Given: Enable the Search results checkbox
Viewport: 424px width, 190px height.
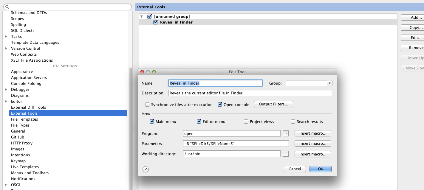Looking at the screenshot, I should click(x=293, y=122).
